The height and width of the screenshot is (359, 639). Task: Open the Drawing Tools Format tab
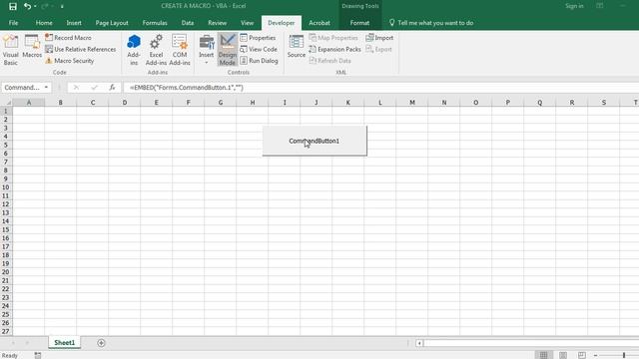(x=359, y=23)
